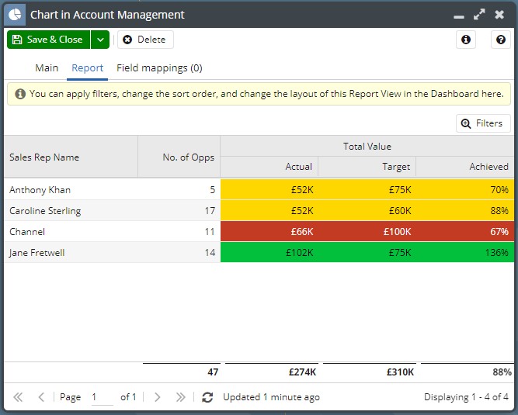The height and width of the screenshot is (415, 518).
Task: Click the info icon in the yellow notice banner
Action: [x=20, y=94]
